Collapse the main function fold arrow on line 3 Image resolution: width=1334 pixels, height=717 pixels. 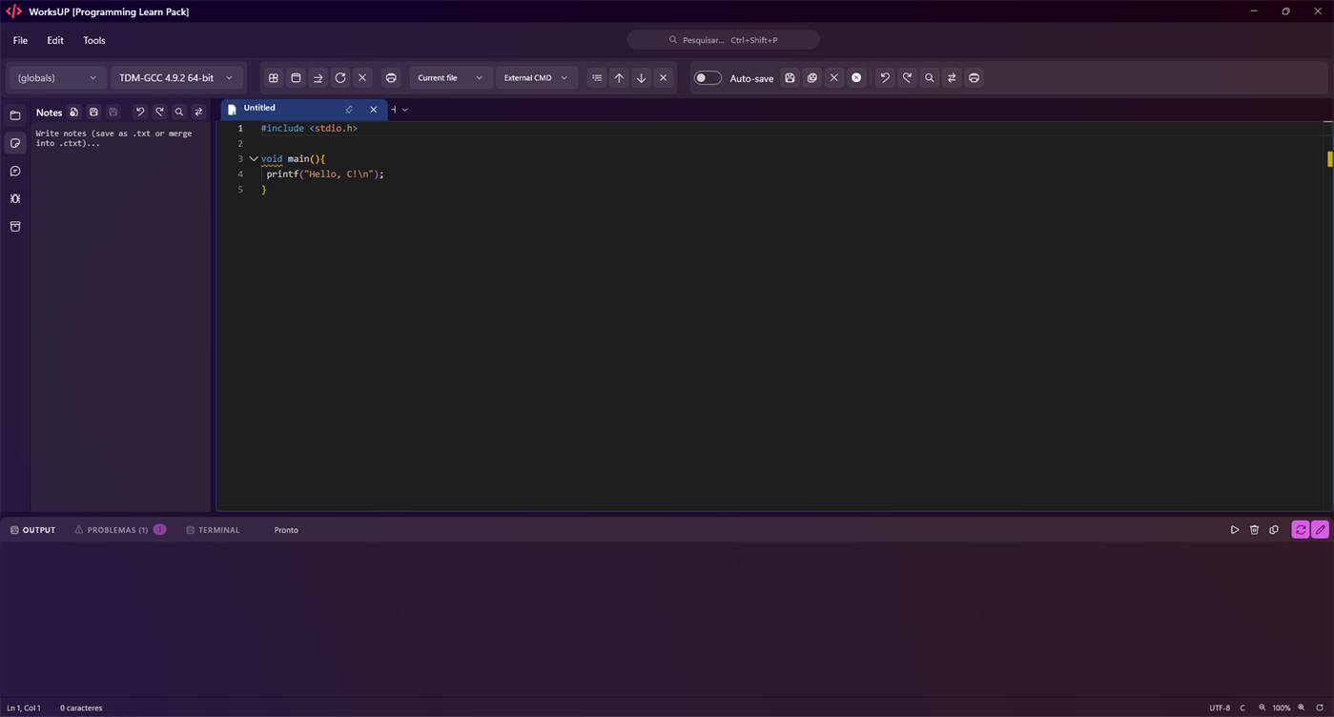pyautogui.click(x=254, y=159)
